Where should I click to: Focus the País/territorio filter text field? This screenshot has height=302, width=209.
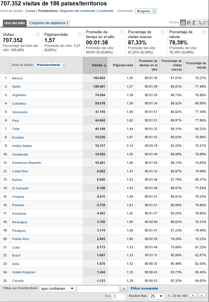click(98, 289)
